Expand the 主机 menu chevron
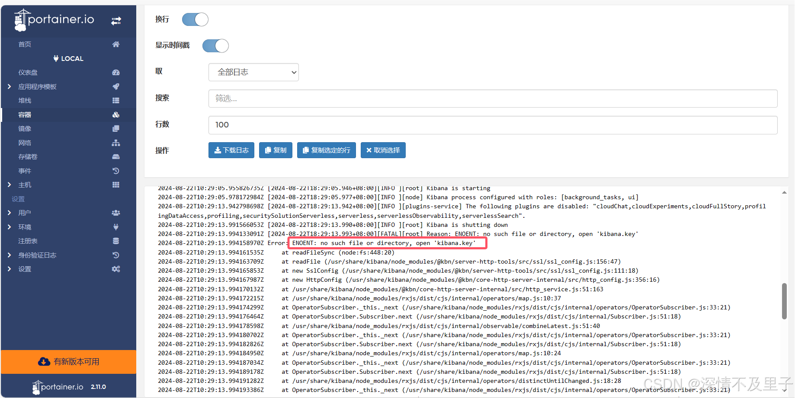The image size is (795, 398). pyautogui.click(x=10, y=185)
